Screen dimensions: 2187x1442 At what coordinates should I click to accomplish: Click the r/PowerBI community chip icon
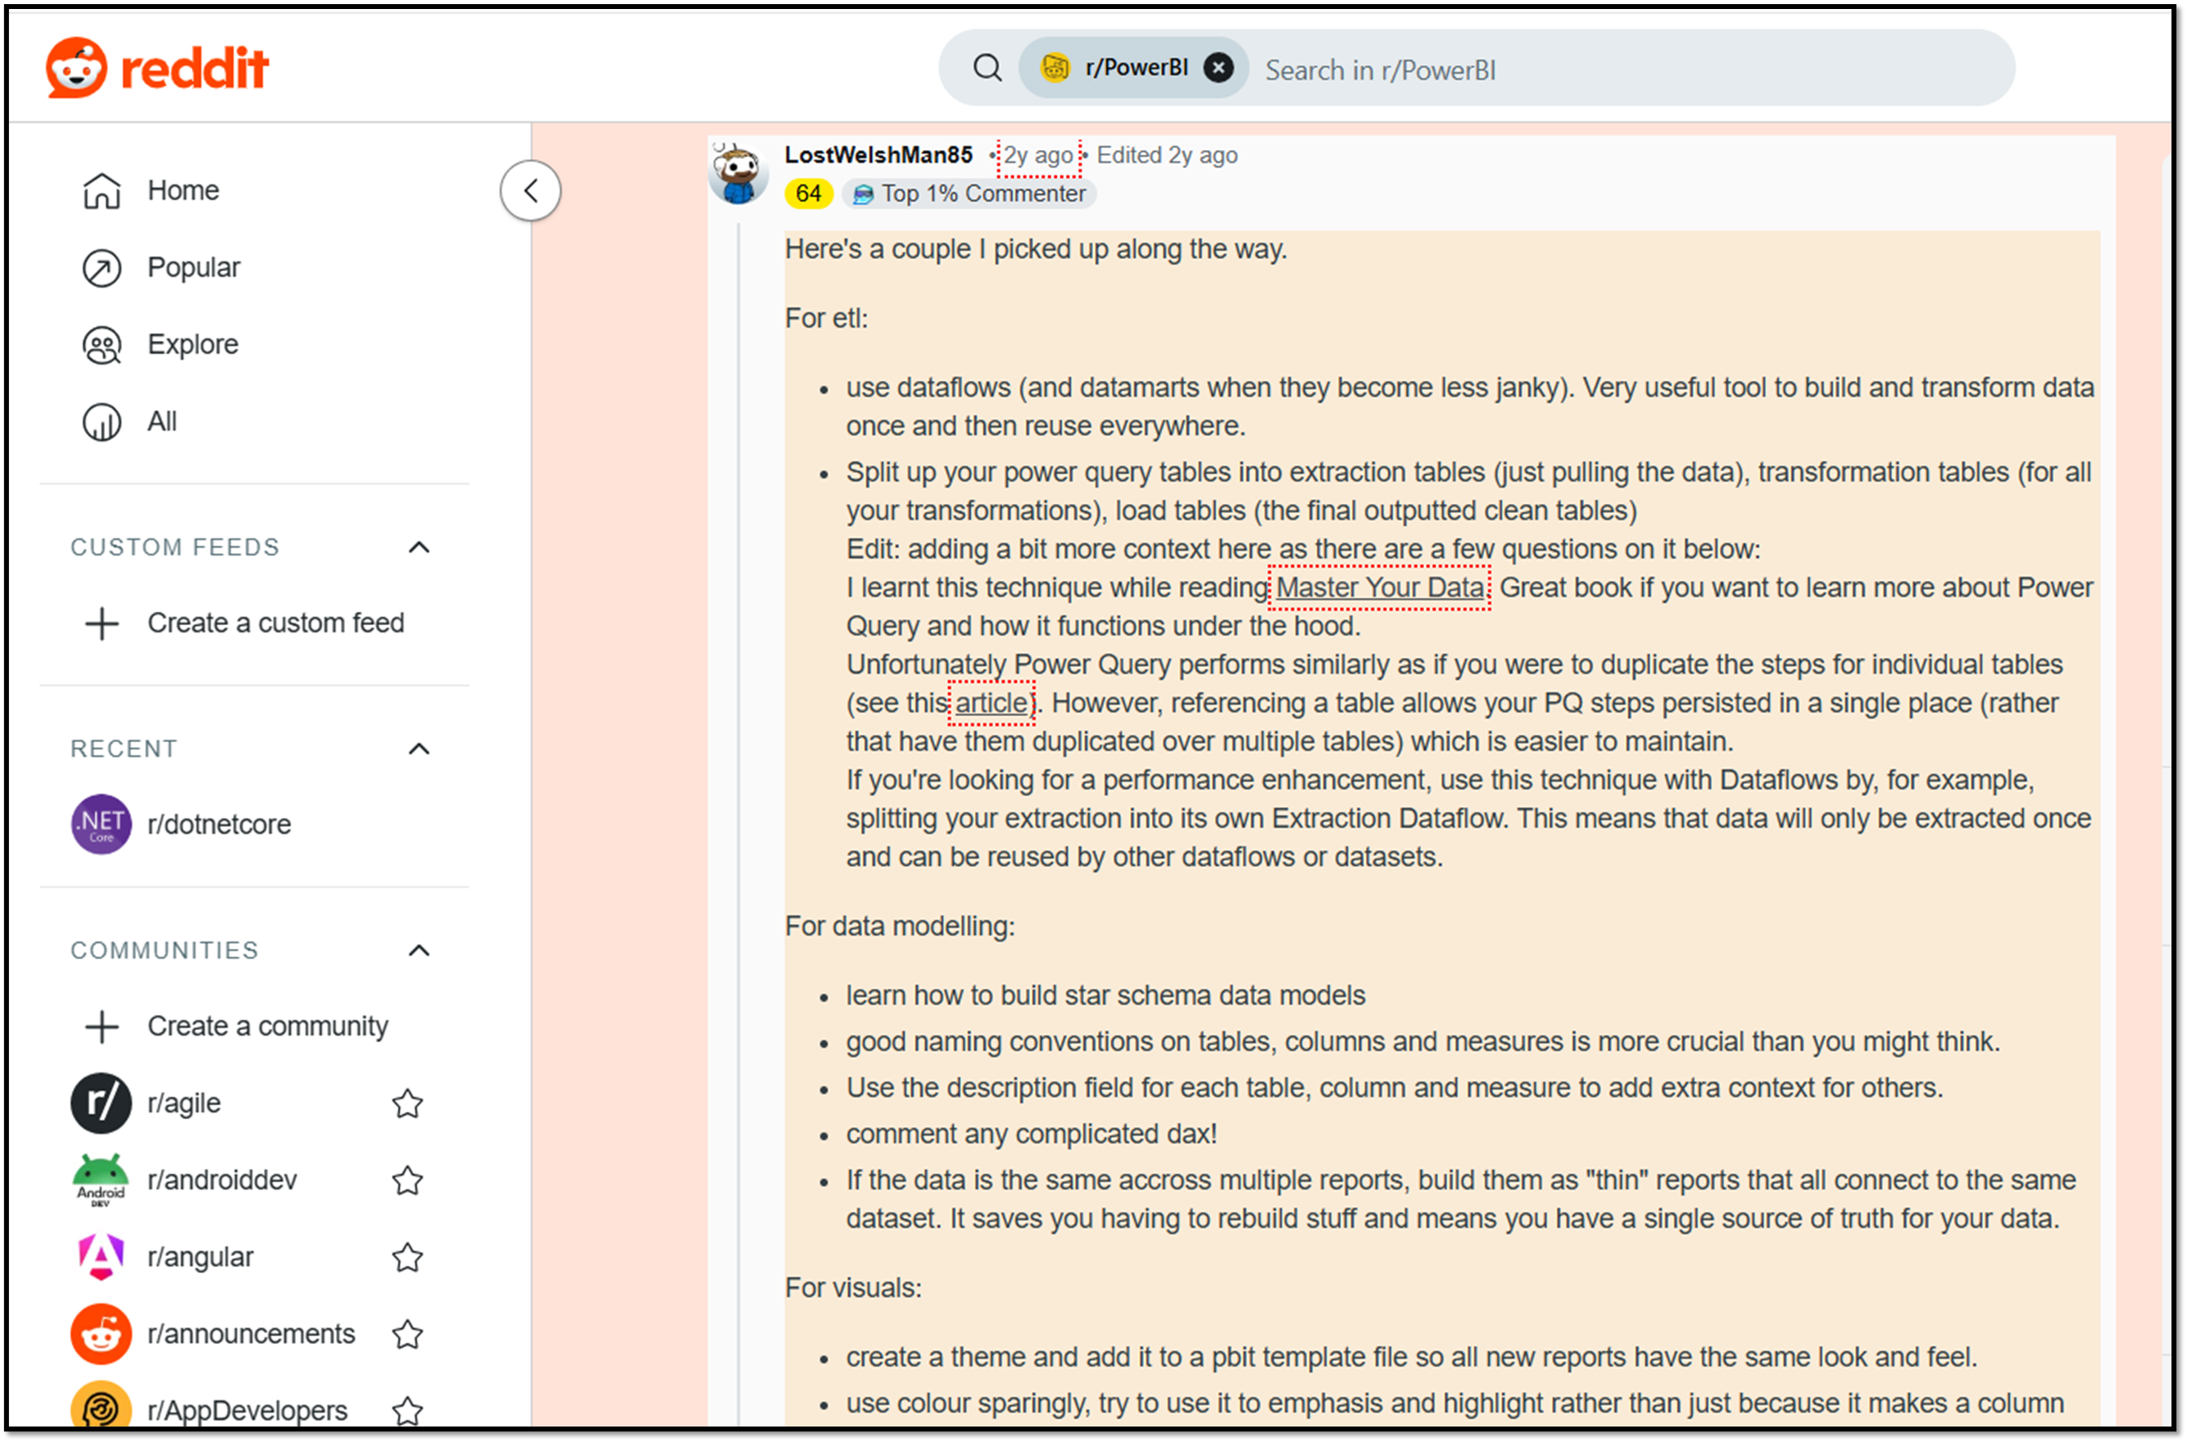1055,68
